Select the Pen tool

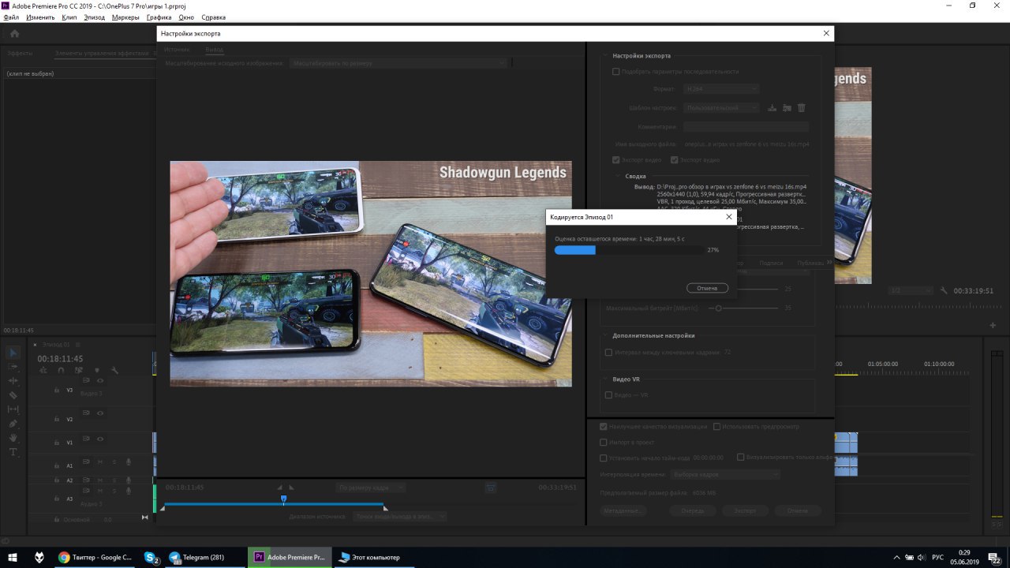(13, 424)
